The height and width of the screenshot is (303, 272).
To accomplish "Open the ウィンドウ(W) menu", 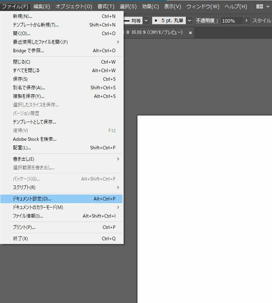I will 203,7.
